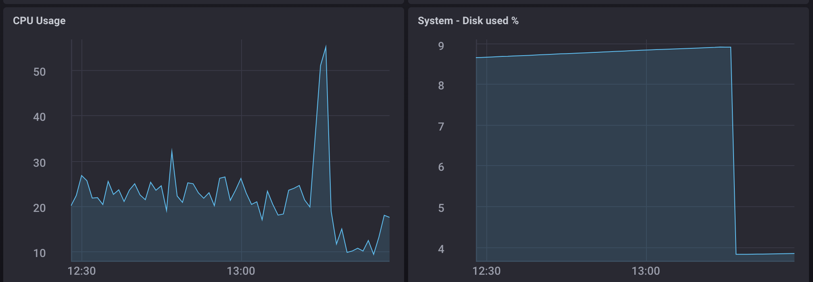Click the 9 label on Disk axis

point(441,46)
